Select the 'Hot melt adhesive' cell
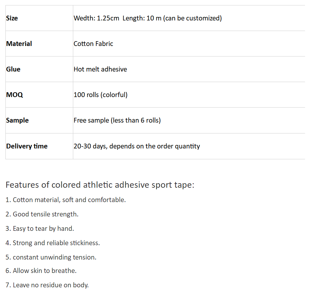This screenshot has height=302, width=314. 100,69
